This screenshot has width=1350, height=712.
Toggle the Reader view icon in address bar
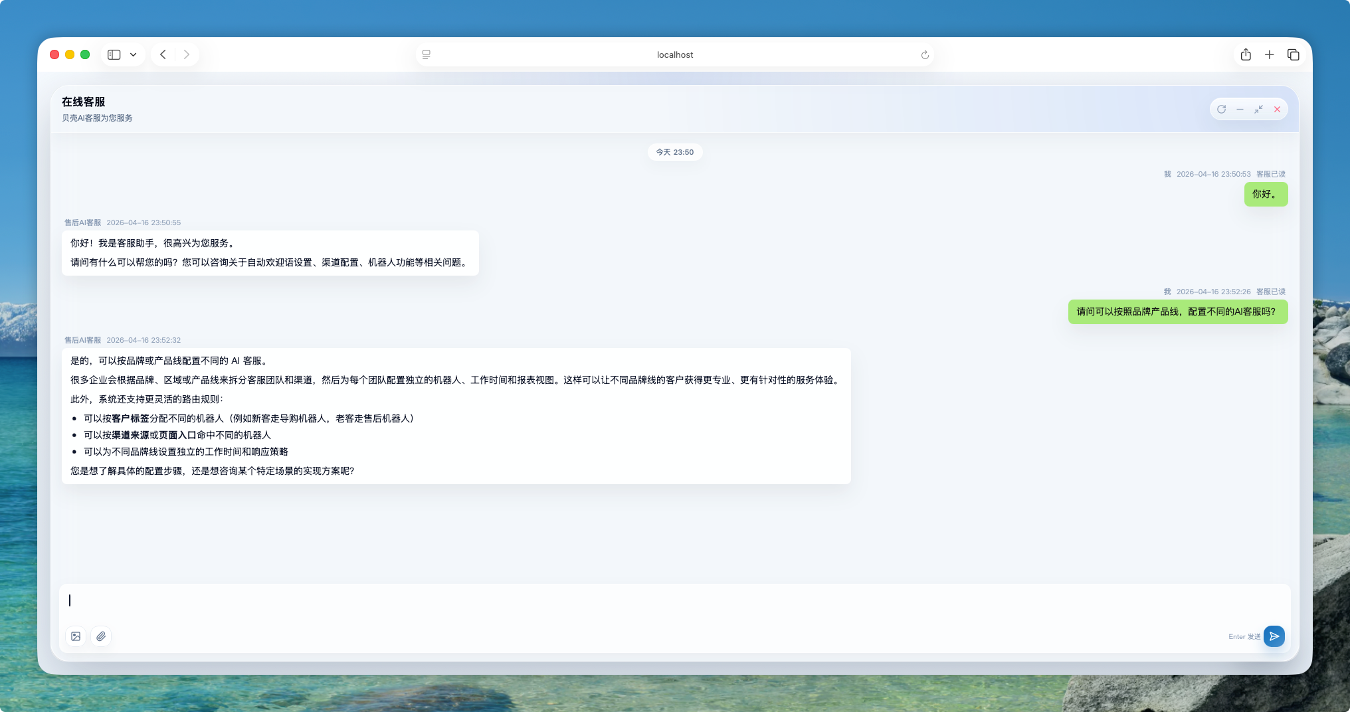(x=426, y=54)
